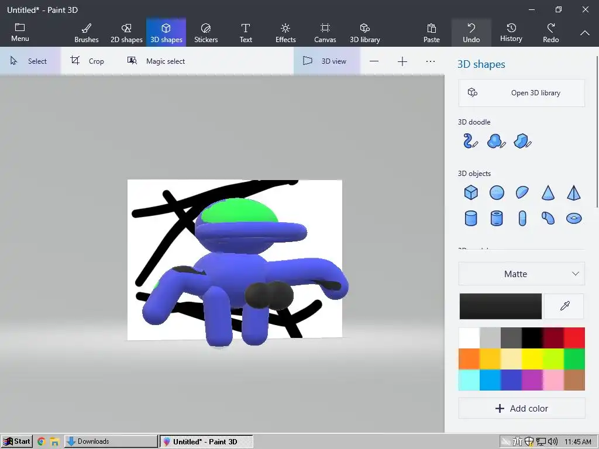Screen dimensions: 599x449
Task: Click the Open 3D library button
Action: click(x=521, y=93)
